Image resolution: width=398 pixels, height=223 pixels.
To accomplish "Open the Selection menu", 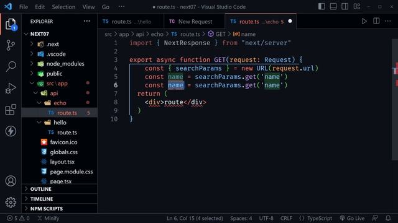I will point(63,7).
